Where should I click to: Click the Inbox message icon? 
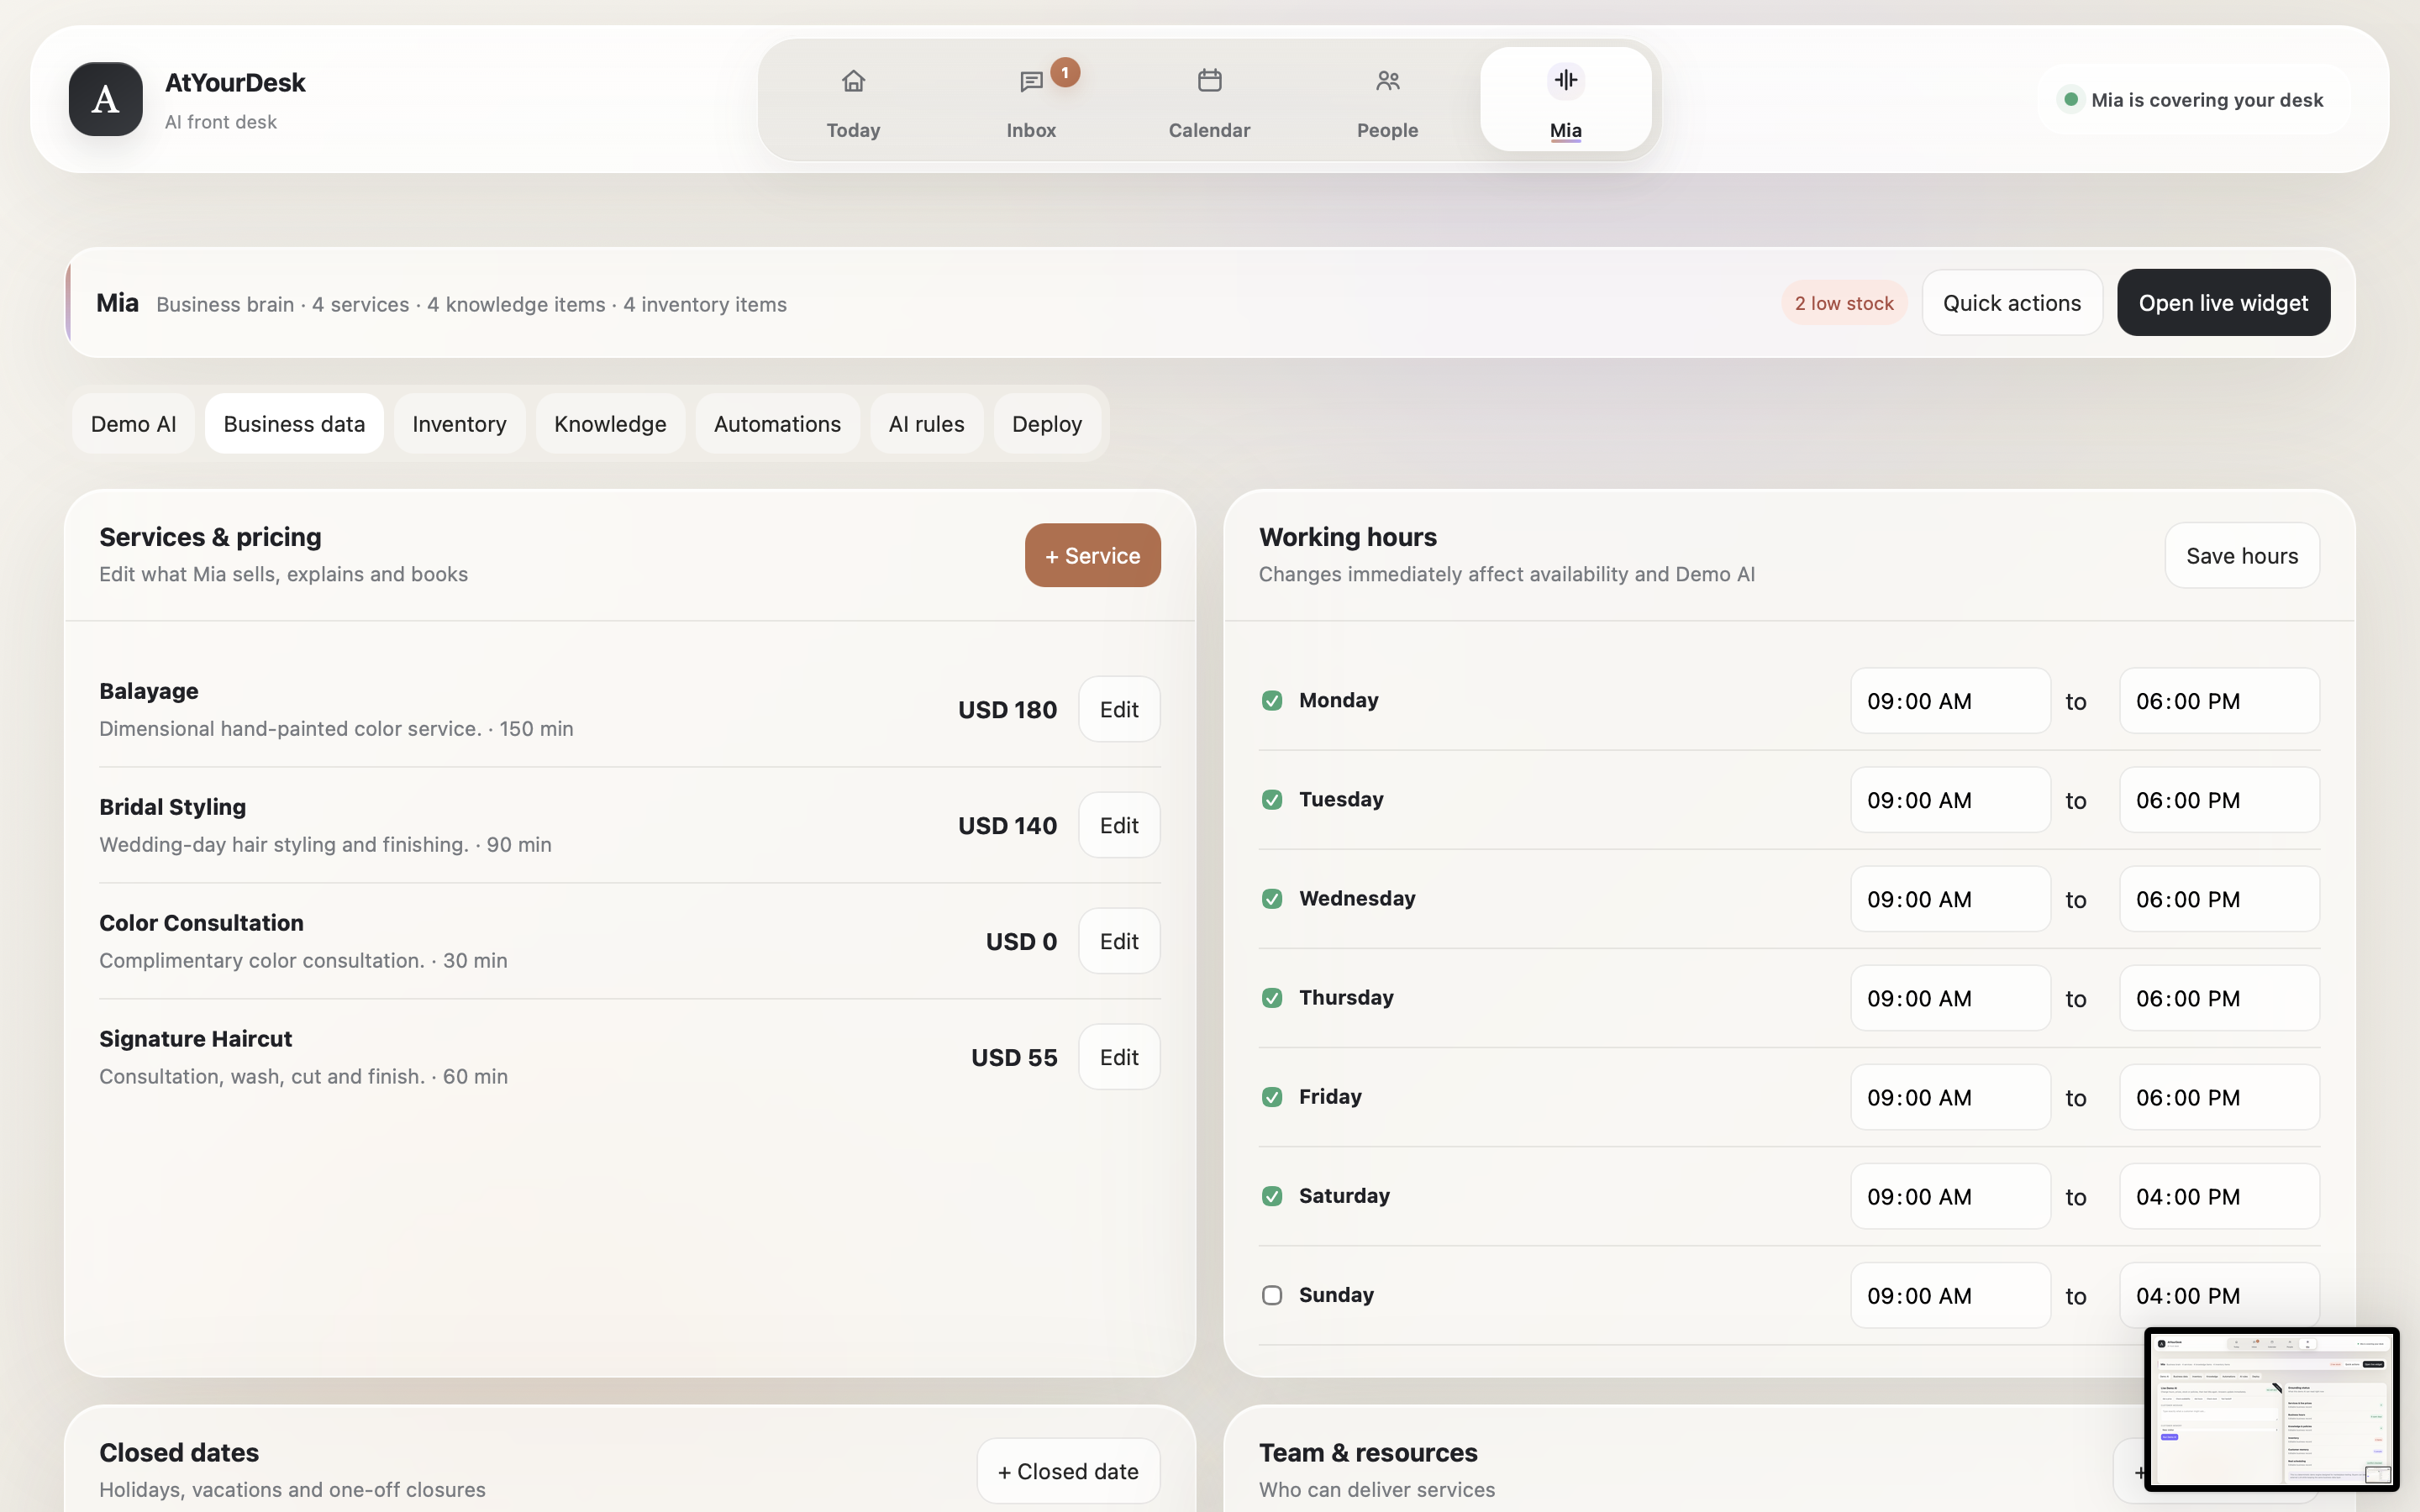point(1031,81)
